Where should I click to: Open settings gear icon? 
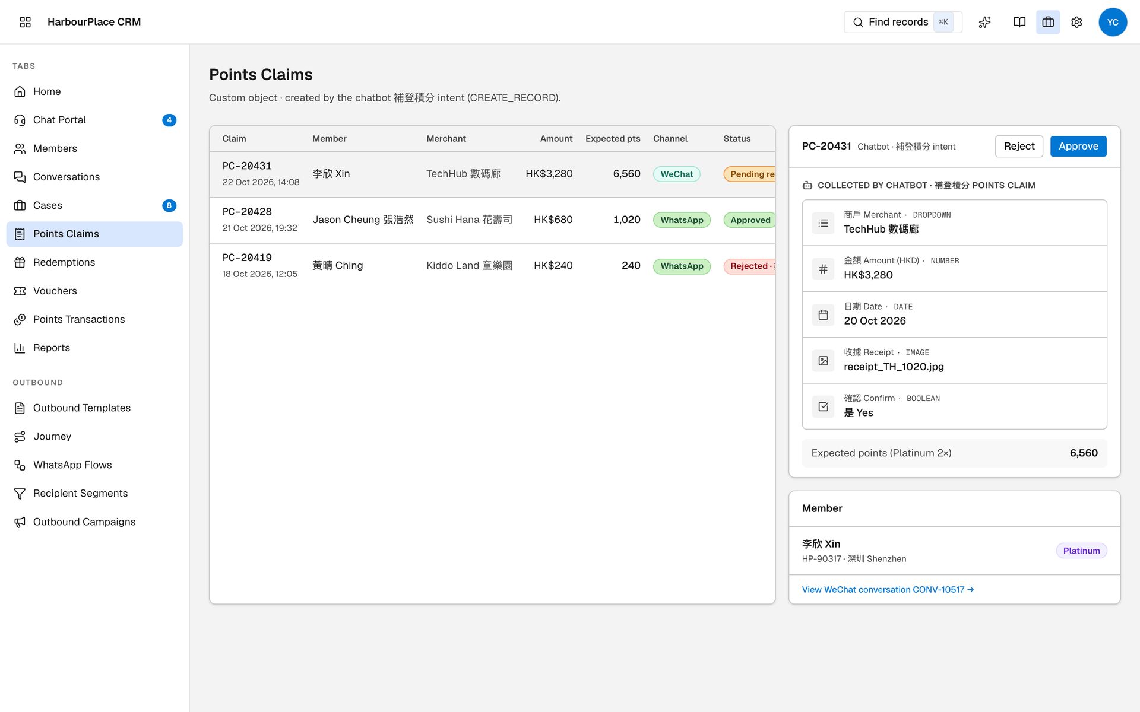(x=1076, y=22)
